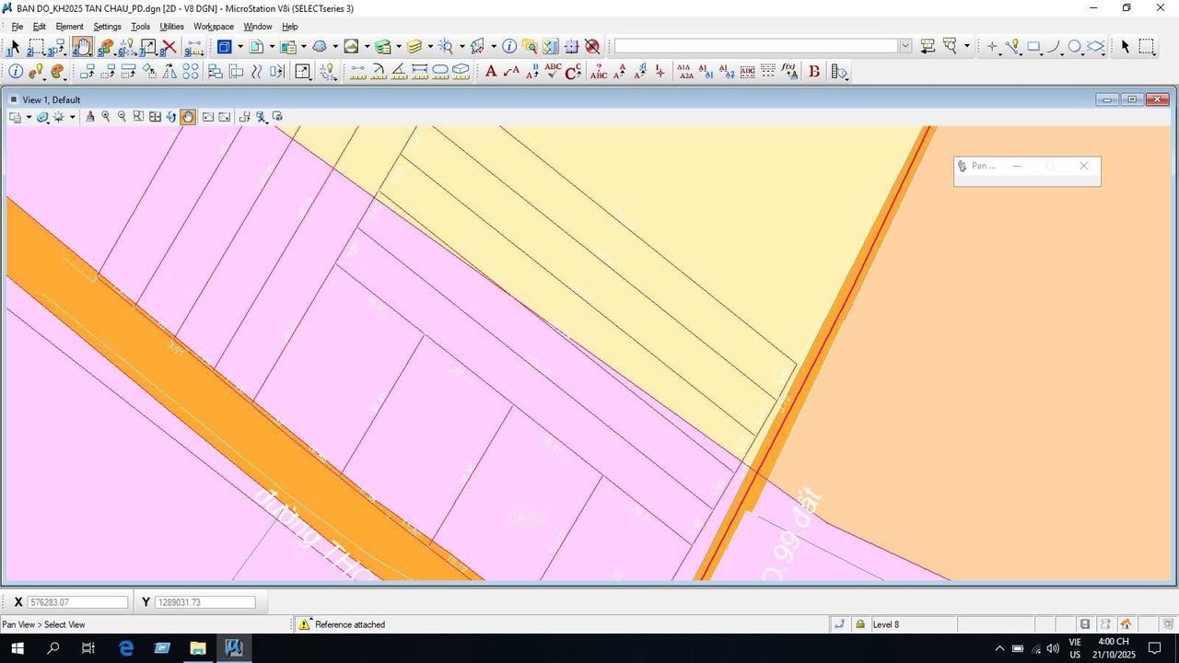Open the View Attributes dropdown arrow

click(x=29, y=117)
